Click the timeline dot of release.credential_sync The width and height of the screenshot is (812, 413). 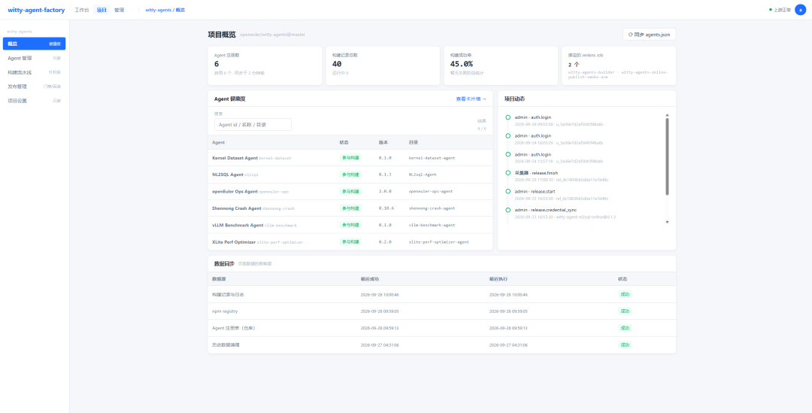[508, 210]
